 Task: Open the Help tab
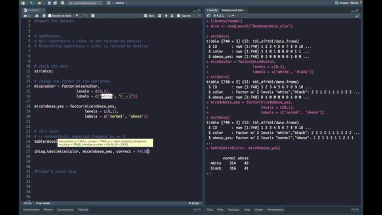[247, 210]
